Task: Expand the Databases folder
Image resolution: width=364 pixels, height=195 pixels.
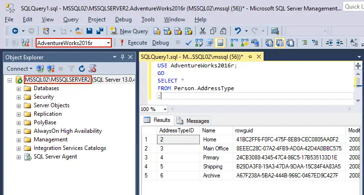Action: point(19,89)
